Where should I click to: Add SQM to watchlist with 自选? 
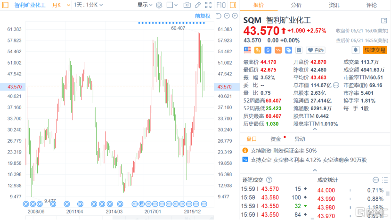pyautogui.click(x=316, y=50)
